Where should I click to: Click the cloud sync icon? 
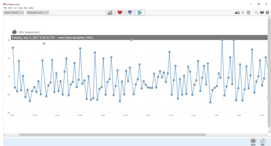coord(237,13)
